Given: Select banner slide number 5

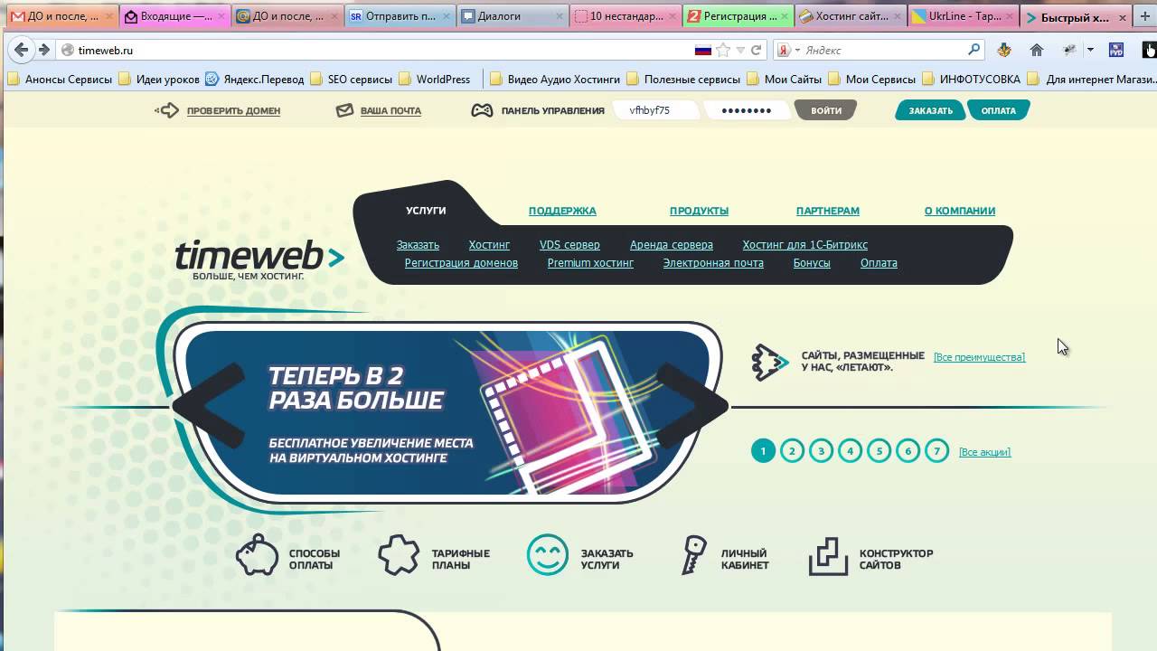Looking at the screenshot, I should 879,450.
